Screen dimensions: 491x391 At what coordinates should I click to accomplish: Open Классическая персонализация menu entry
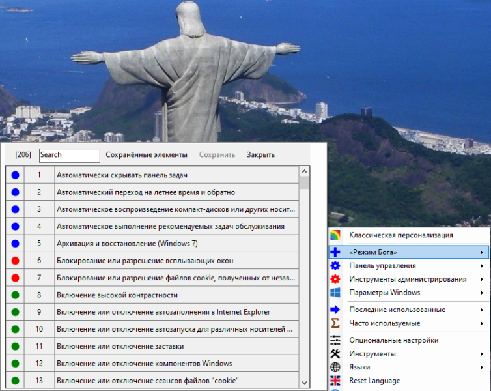pos(409,235)
